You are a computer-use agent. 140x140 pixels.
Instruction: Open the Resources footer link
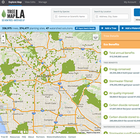pos(15,137)
